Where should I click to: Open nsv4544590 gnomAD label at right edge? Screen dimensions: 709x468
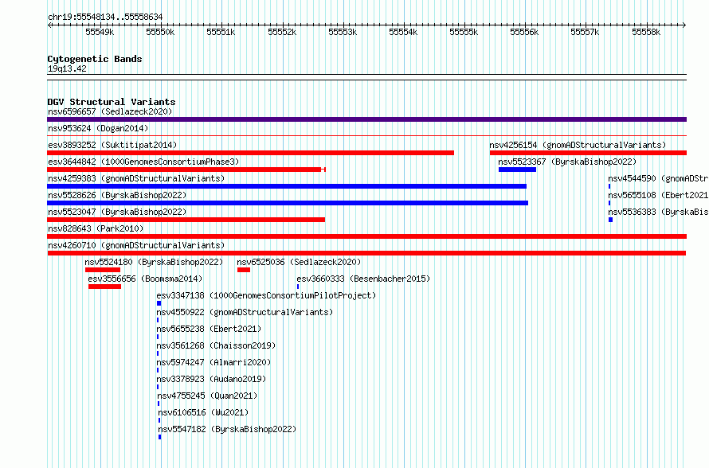tap(658, 178)
